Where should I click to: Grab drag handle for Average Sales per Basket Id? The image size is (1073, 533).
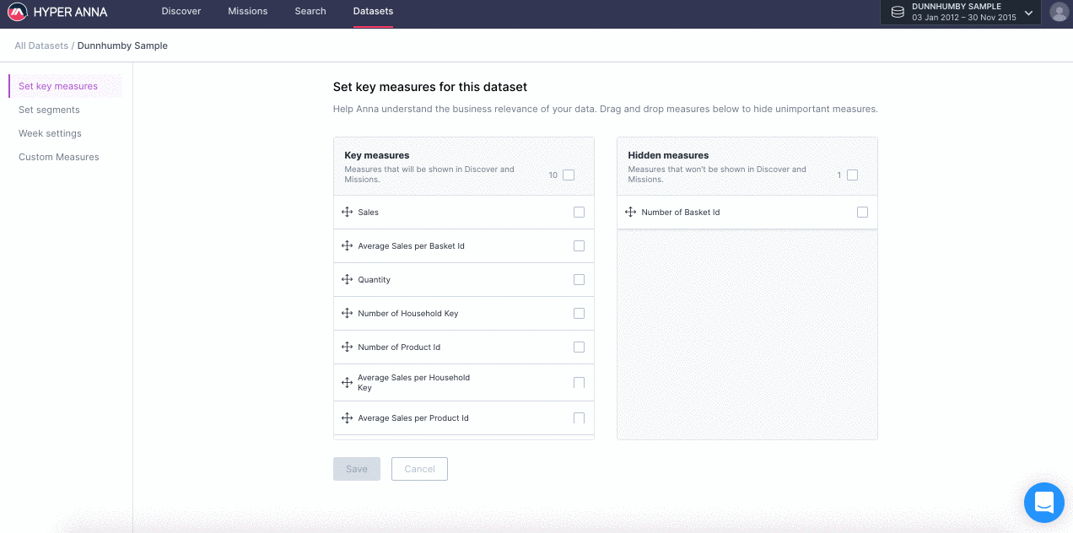(347, 246)
